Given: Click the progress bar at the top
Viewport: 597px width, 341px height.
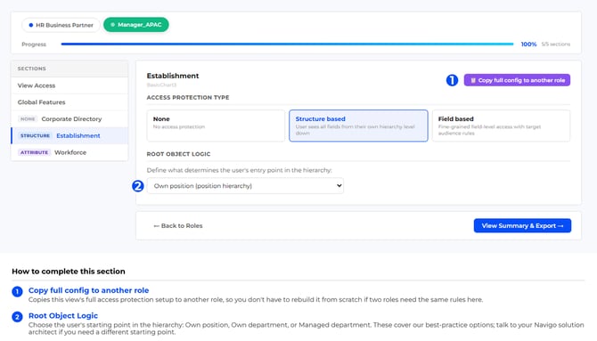Looking at the screenshot, I should [287, 45].
